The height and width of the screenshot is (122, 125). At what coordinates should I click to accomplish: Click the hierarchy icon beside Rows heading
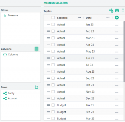[x=37, y=87]
